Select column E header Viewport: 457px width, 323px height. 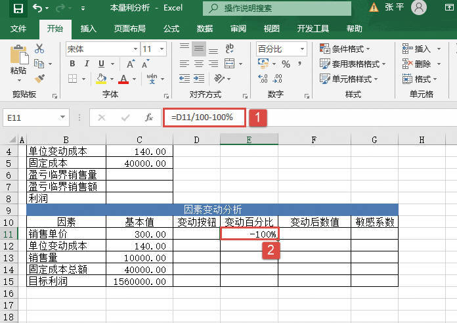250,140
